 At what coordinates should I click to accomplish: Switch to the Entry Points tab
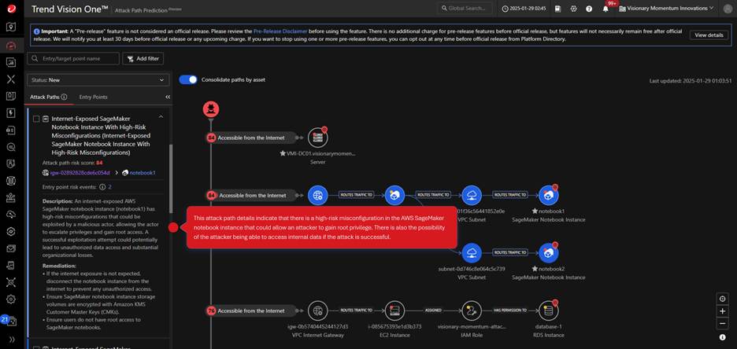coord(93,97)
